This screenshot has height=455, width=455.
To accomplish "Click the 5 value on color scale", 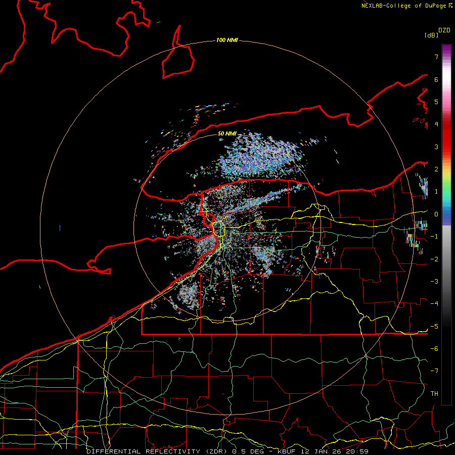I will tap(436, 102).
